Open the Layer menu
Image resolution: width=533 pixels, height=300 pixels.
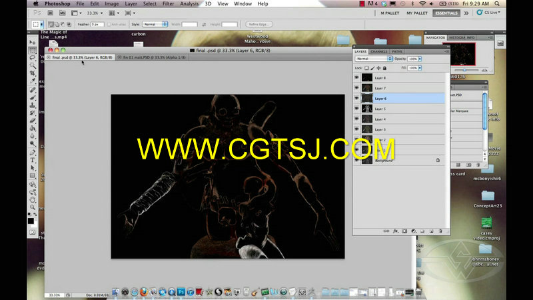[131, 4]
